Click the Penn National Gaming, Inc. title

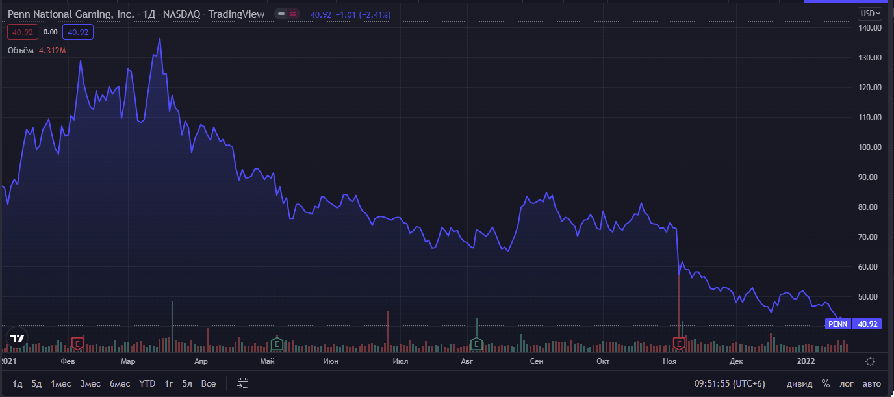(x=71, y=14)
